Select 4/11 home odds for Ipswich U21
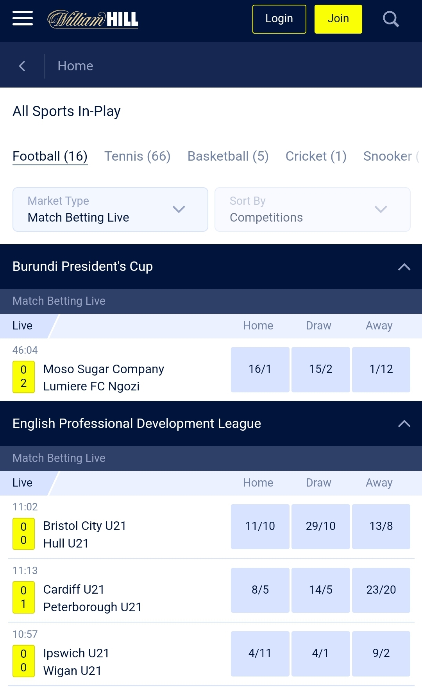Viewport: 422px width, 689px height. point(260,653)
